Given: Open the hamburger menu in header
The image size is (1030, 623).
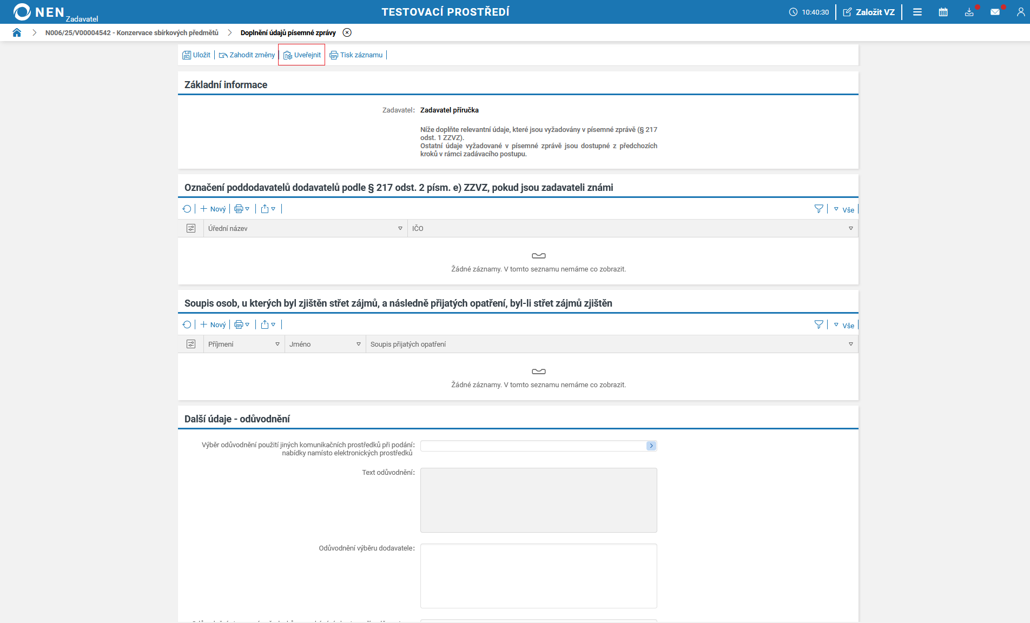Looking at the screenshot, I should pyautogui.click(x=917, y=12).
